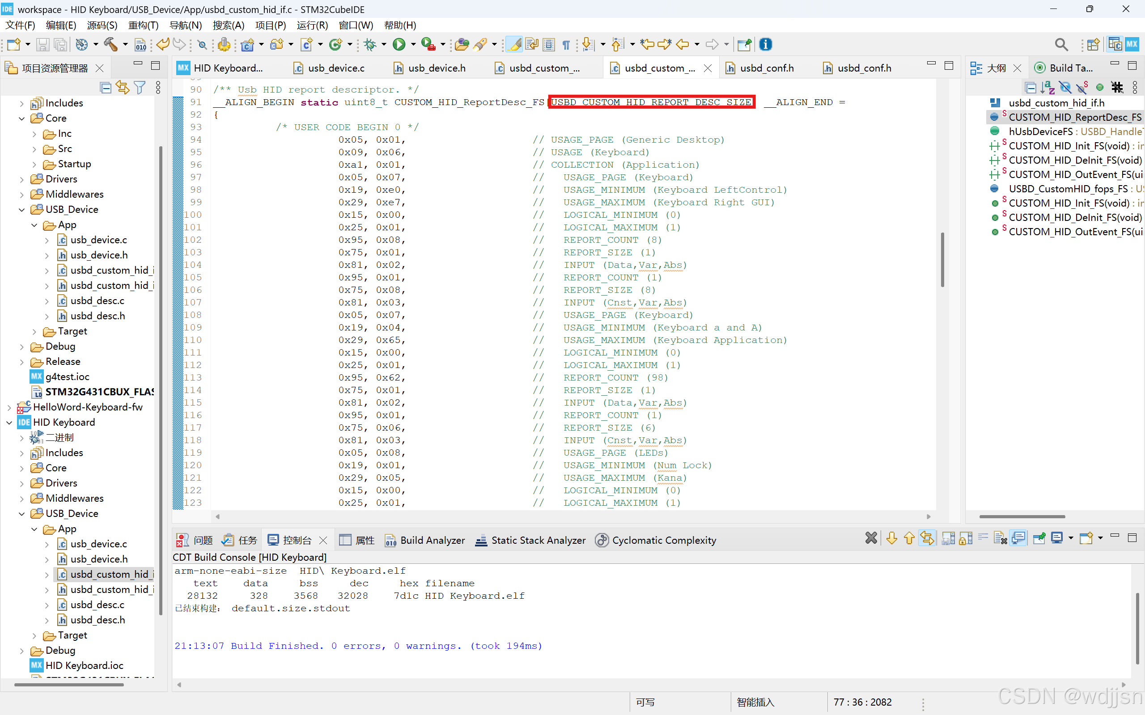Close the active usbd_custom editor tab

(x=708, y=68)
